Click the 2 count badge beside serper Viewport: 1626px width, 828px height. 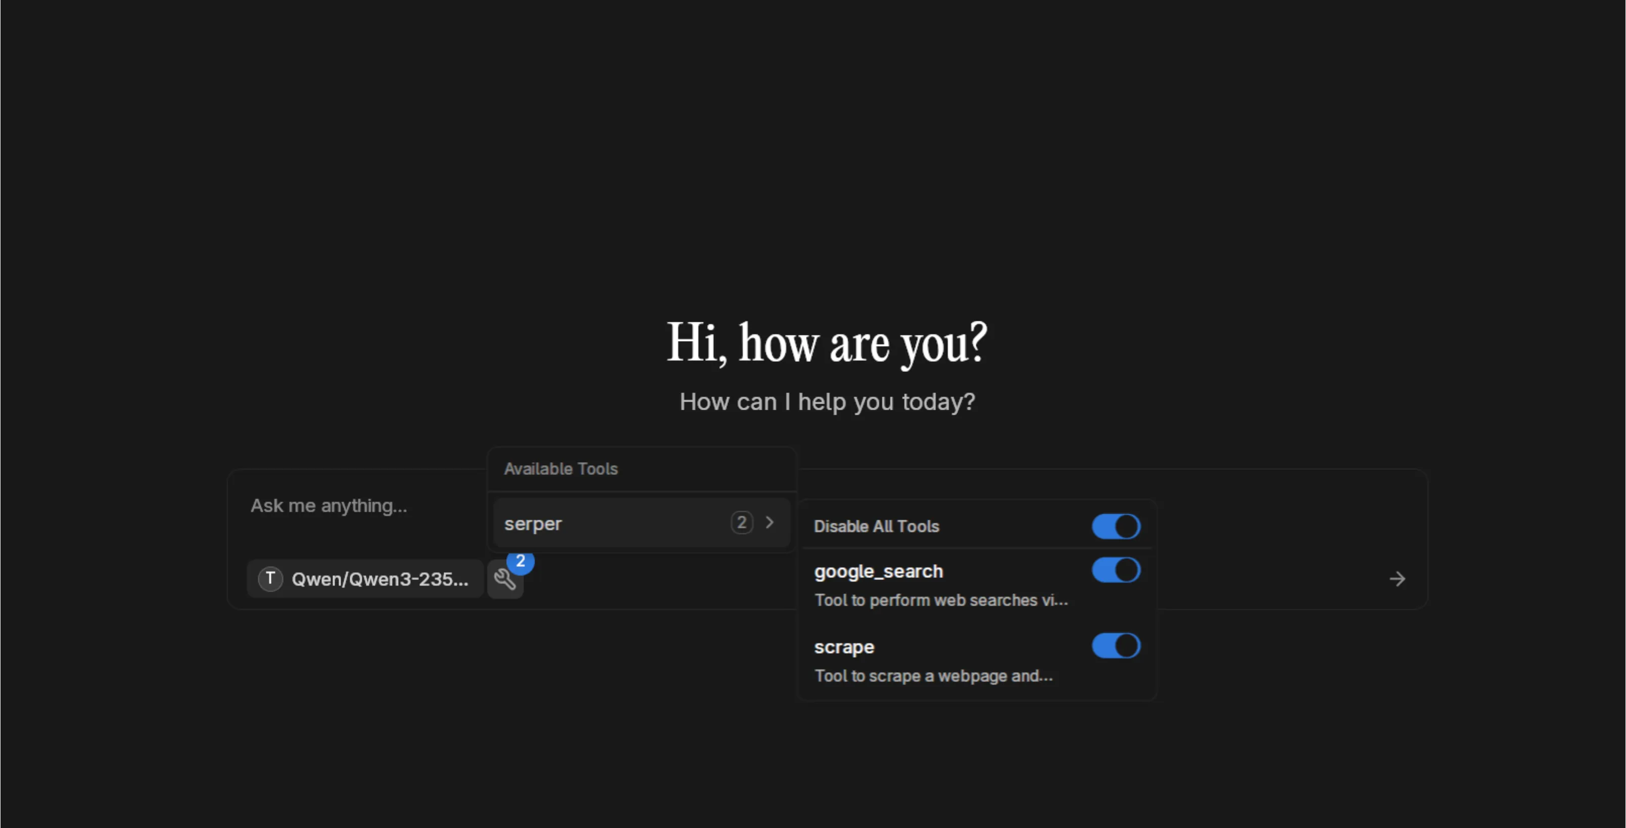click(x=742, y=522)
